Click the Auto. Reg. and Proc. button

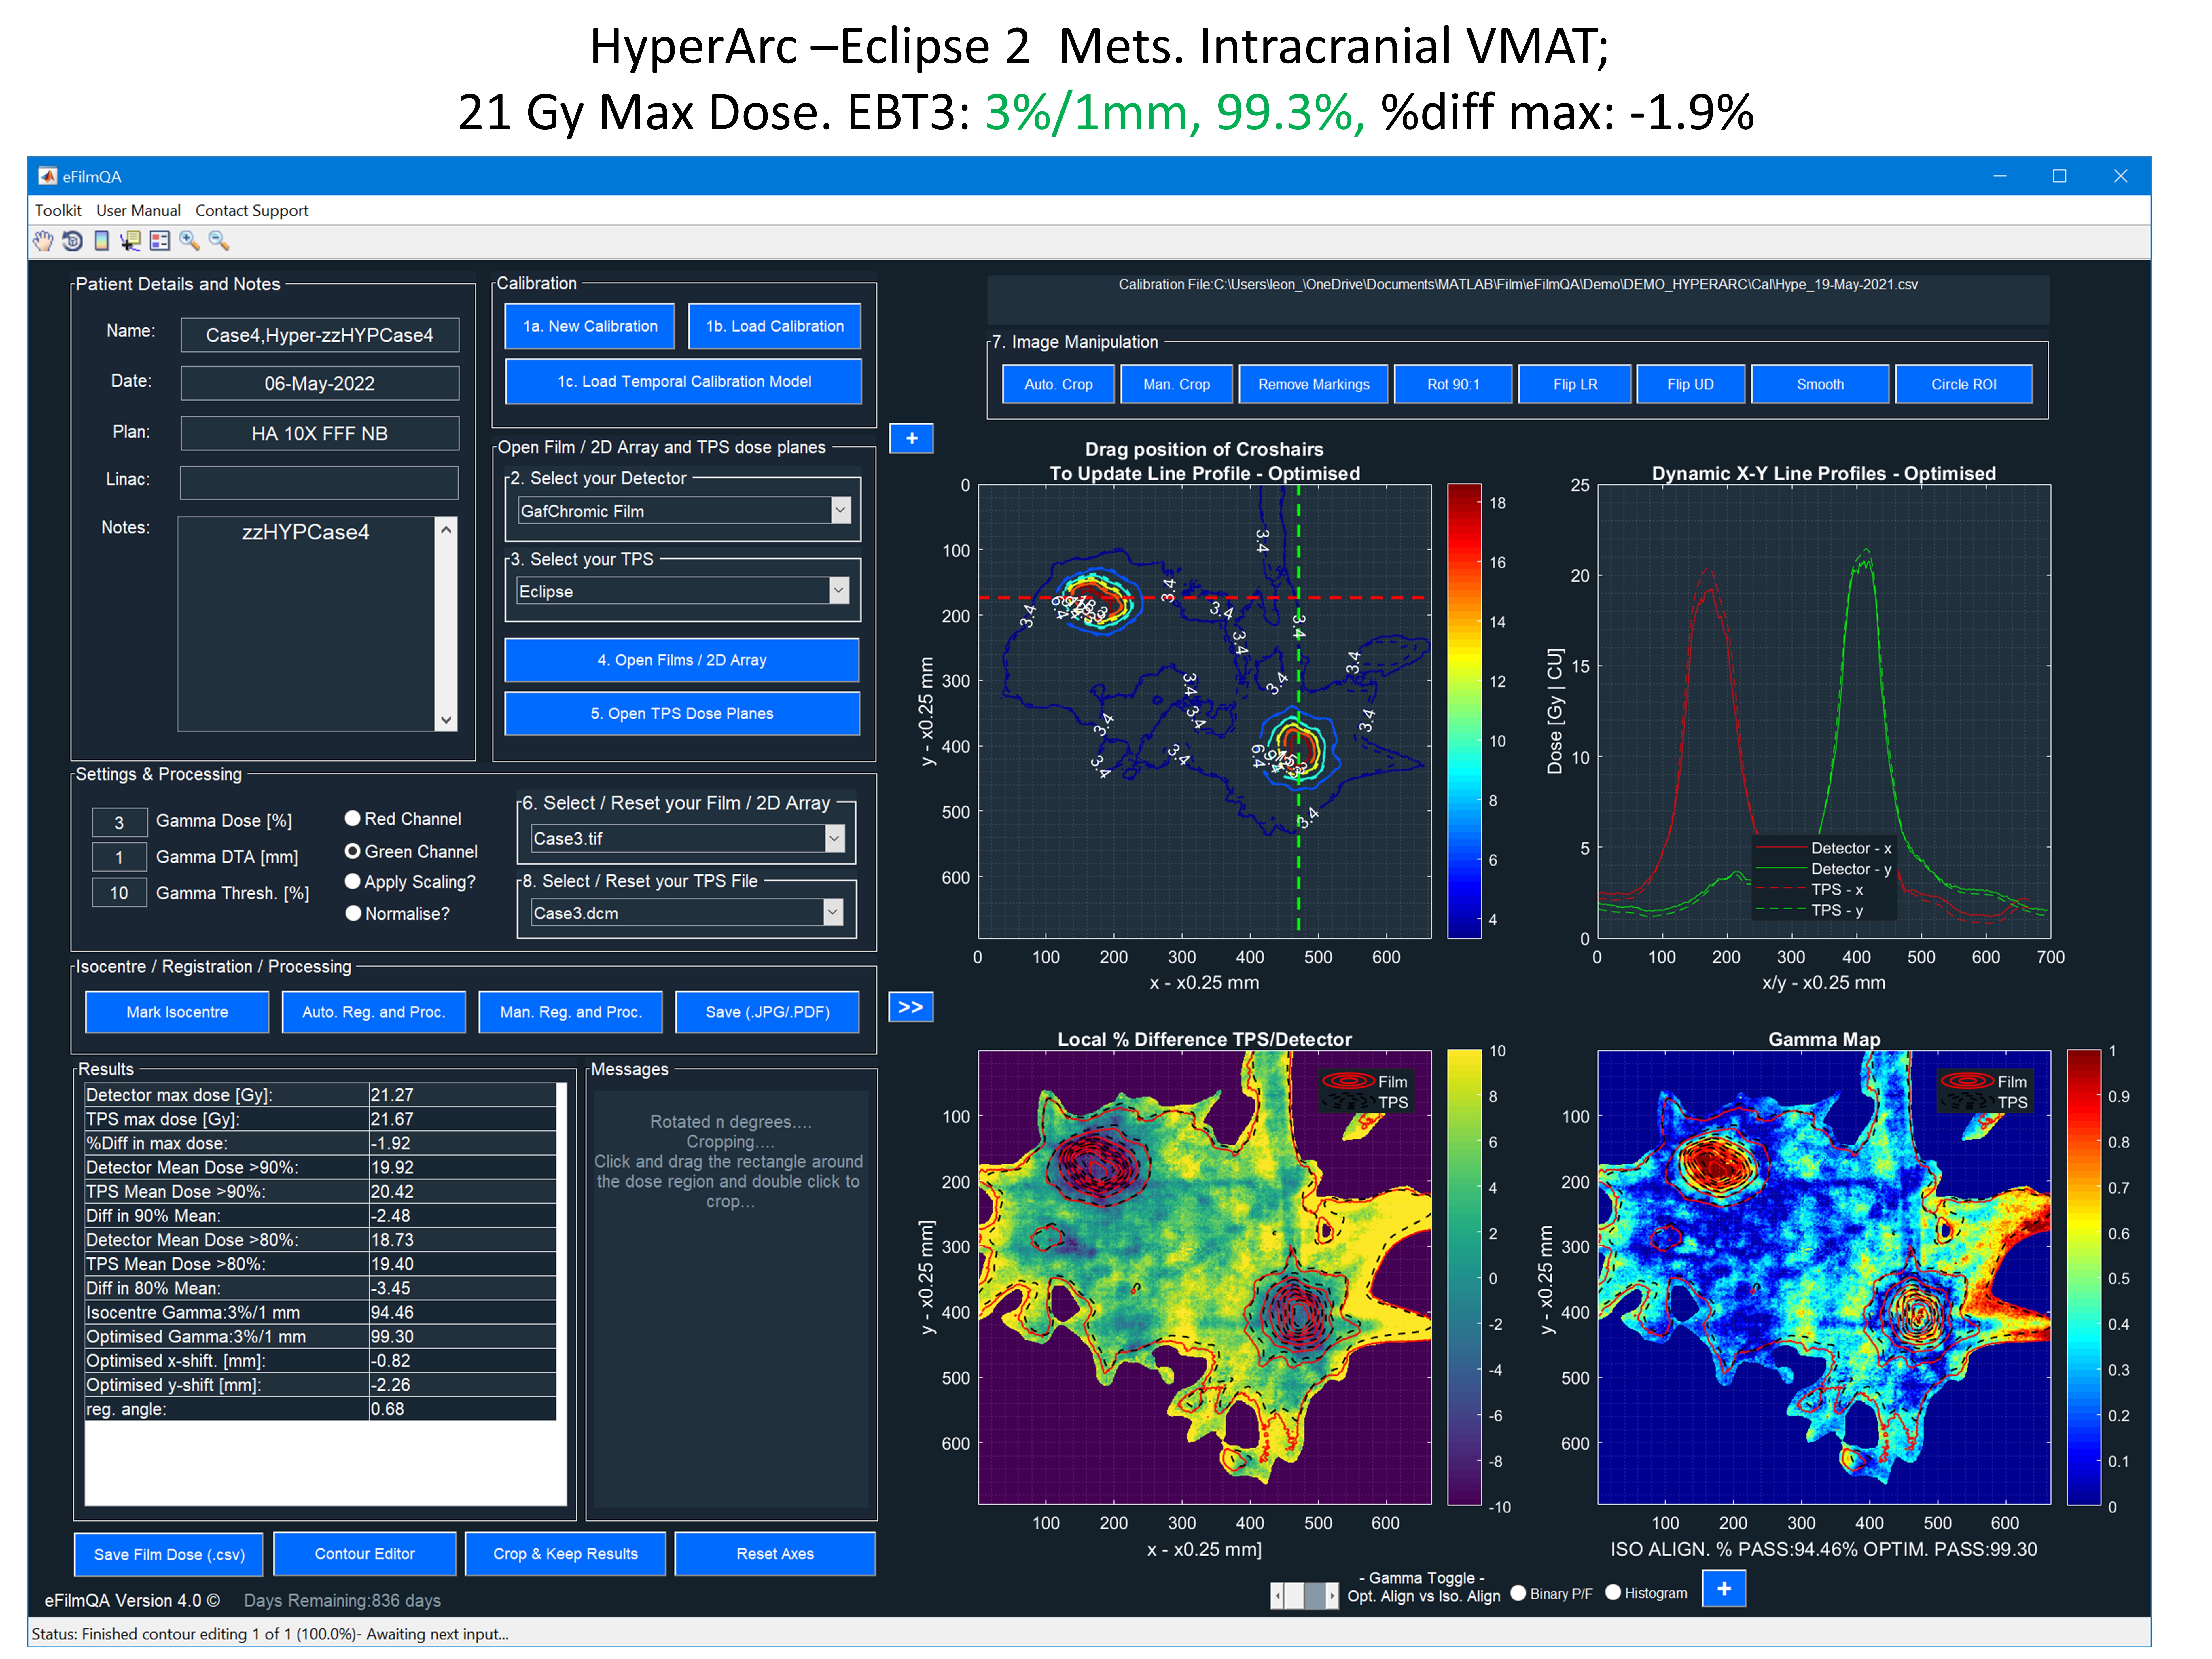tap(373, 1012)
